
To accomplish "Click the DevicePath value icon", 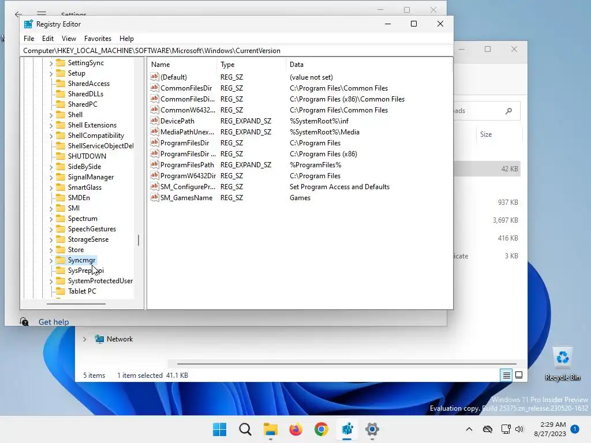I will 155,121.
